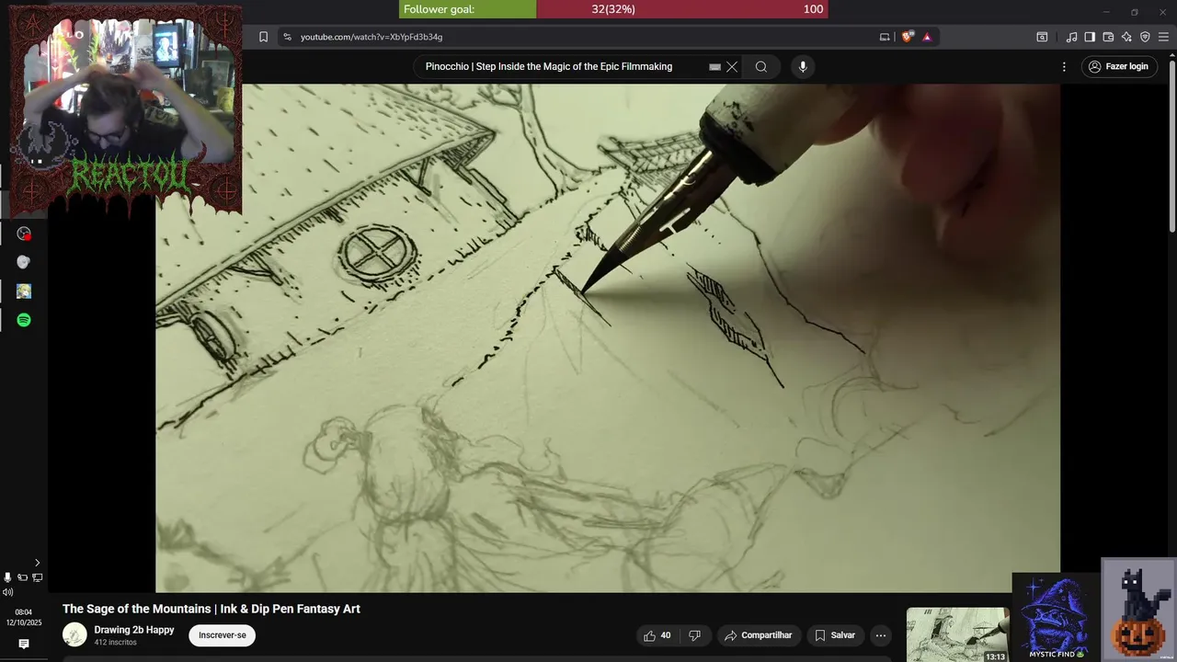Like the video with thumbs-up 40
The image size is (1177, 662).
[x=657, y=635]
